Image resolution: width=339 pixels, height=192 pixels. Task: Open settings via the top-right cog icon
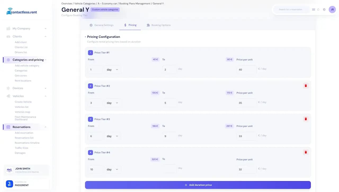324,9
